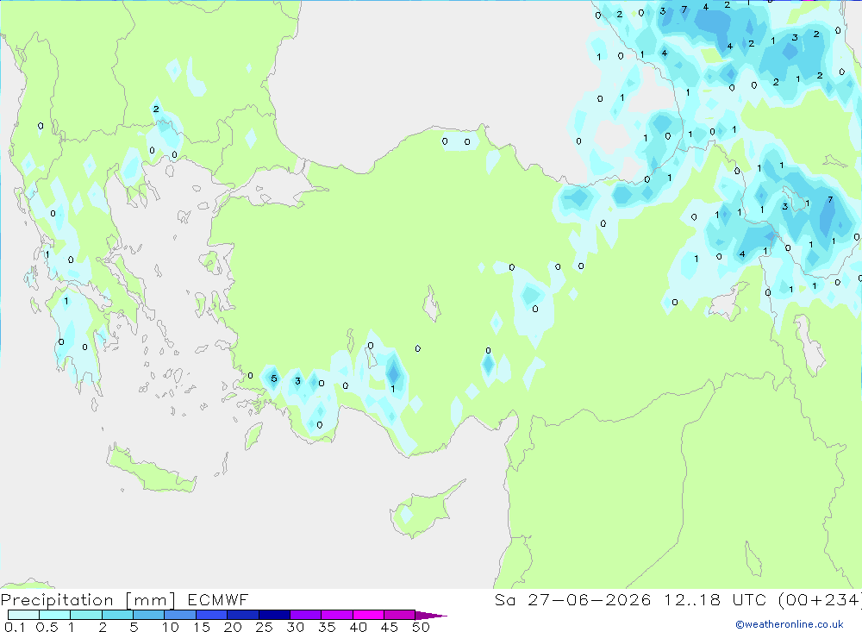
Task: Click the legend's over-50 arrow tip
Action: pyautogui.click(x=432, y=616)
